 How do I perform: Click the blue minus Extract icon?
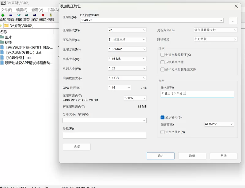click(x=11, y=15)
